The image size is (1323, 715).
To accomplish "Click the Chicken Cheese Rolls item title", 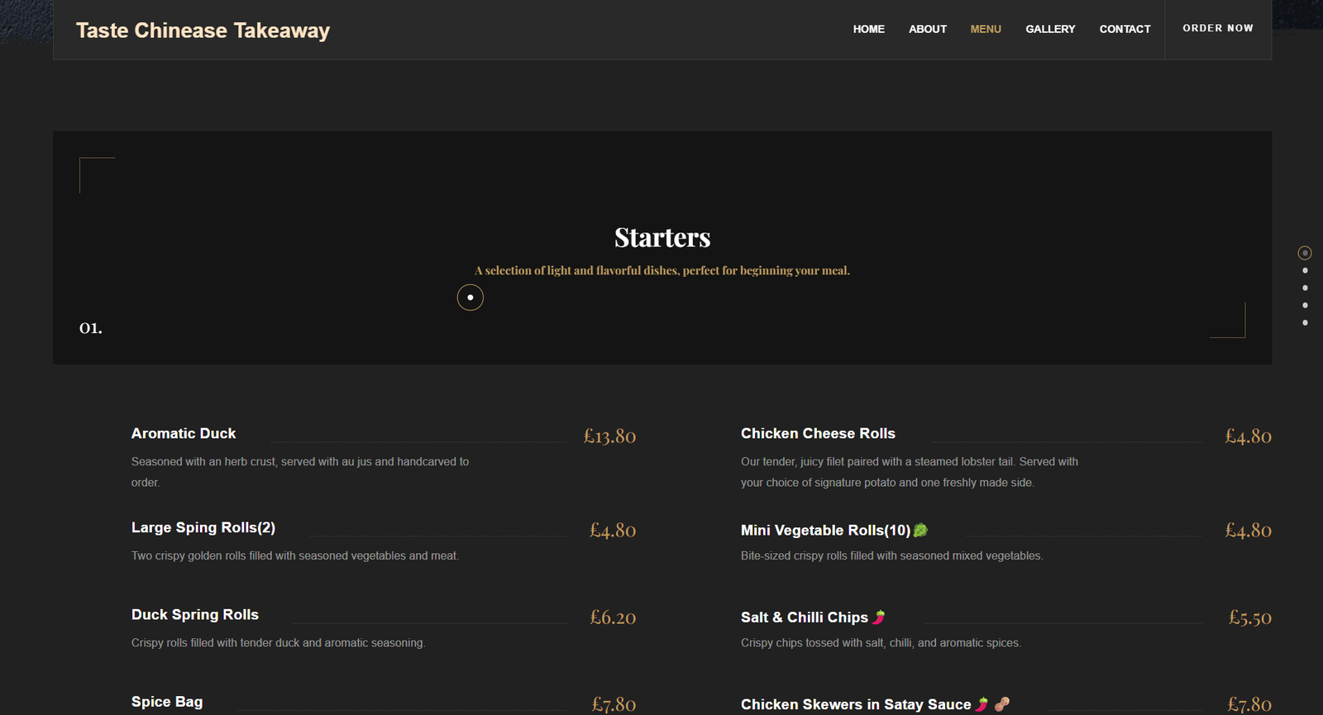I will pos(818,433).
